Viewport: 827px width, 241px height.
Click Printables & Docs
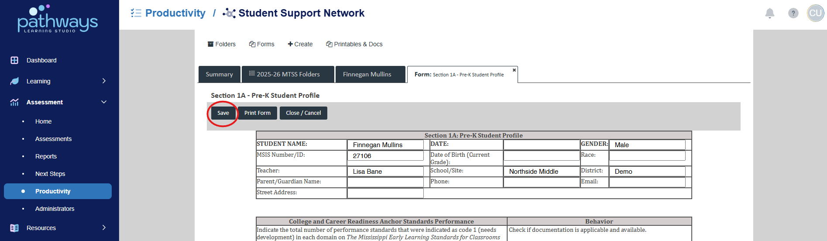[354, 44]
